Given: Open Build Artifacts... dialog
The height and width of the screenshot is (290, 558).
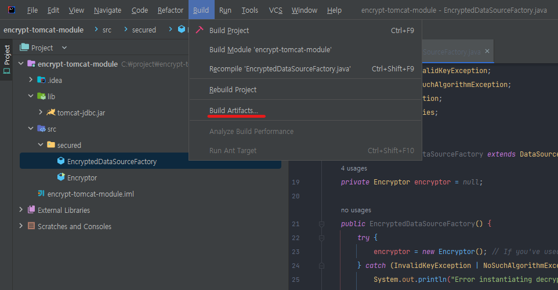Looking at the screenshot, I should coord(305,111).
